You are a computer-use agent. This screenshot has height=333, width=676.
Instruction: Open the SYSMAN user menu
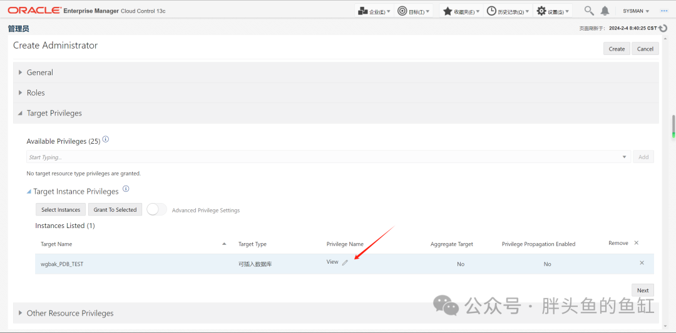tap(636, 11)
